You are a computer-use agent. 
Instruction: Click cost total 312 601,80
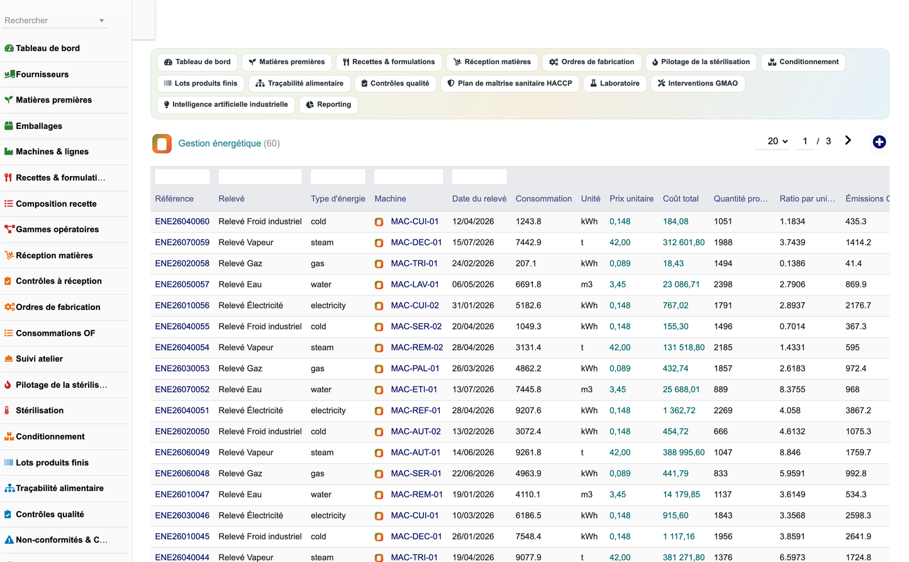pyautogui.click(x=684, y=242)
